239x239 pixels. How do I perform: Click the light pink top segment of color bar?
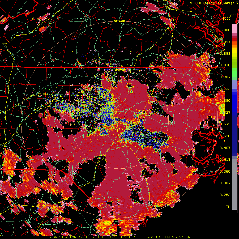coord(234,28)
